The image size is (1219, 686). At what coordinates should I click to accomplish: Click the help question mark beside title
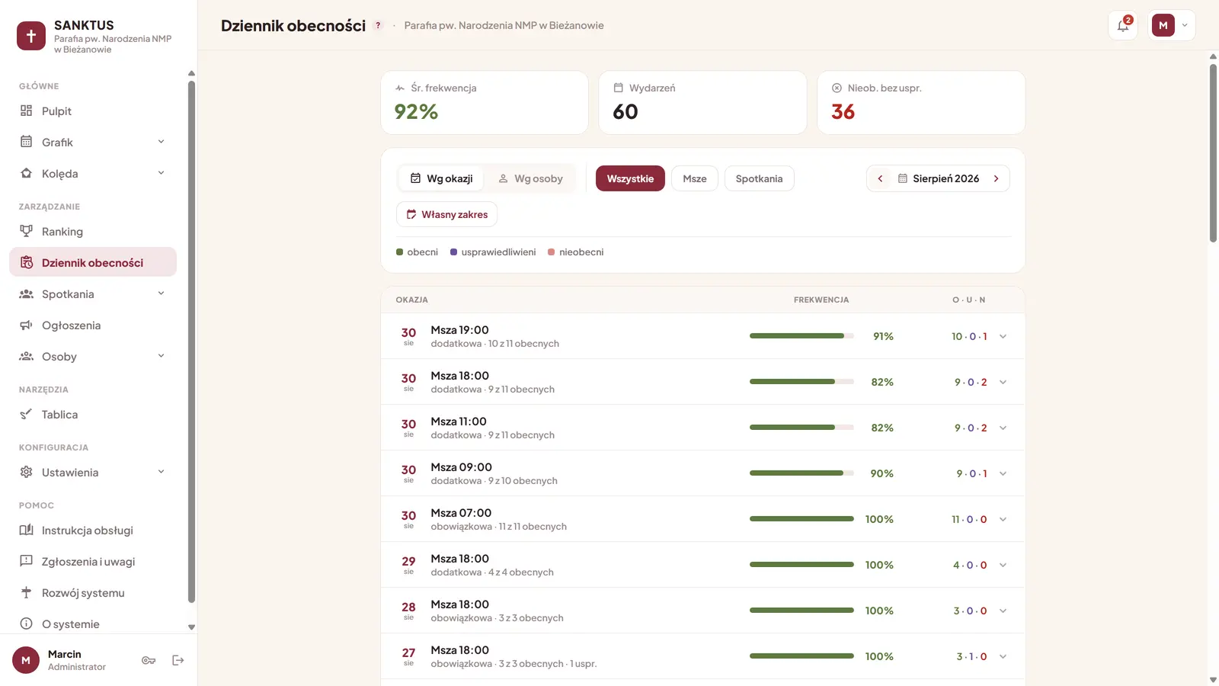point(378,25)
